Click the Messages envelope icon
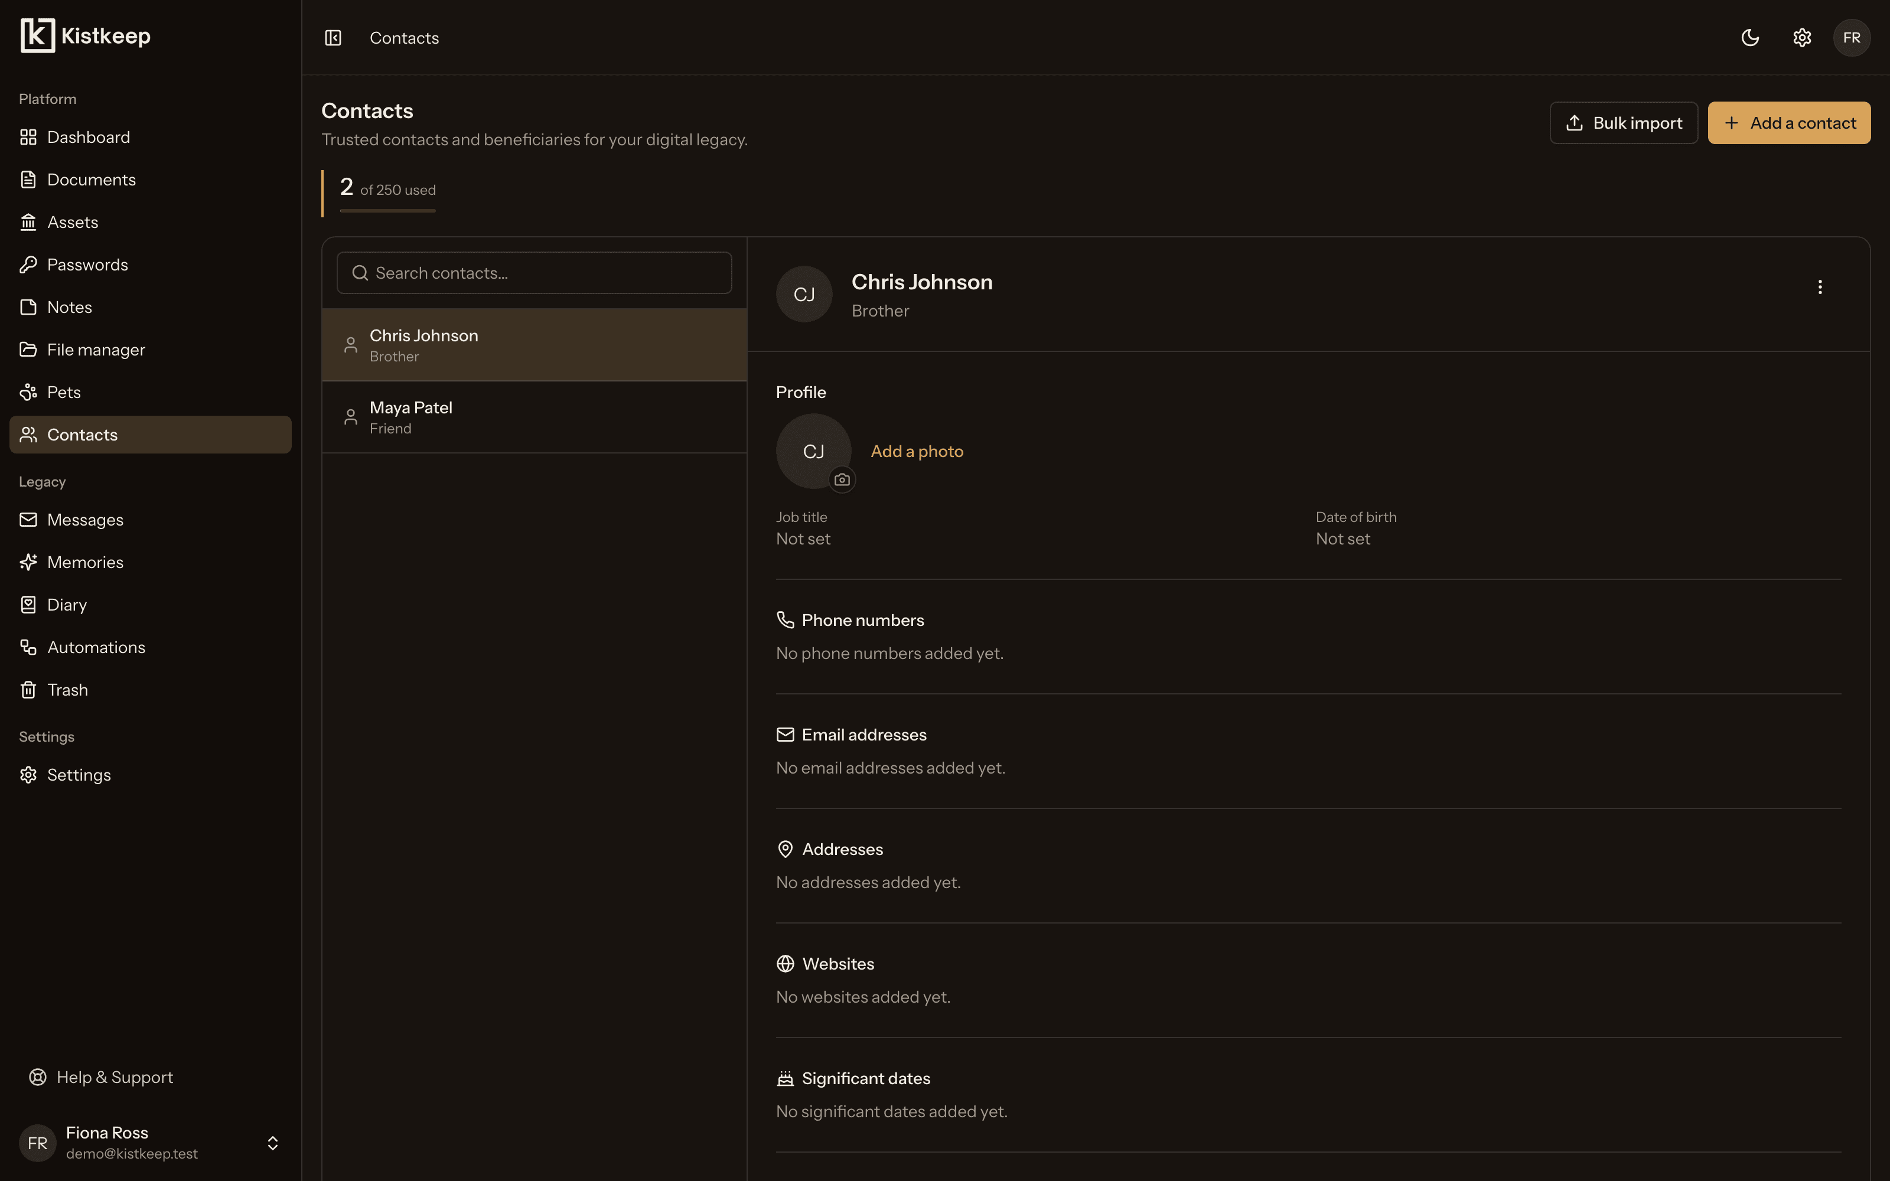1890x1181 pixels. pos(28,520)
